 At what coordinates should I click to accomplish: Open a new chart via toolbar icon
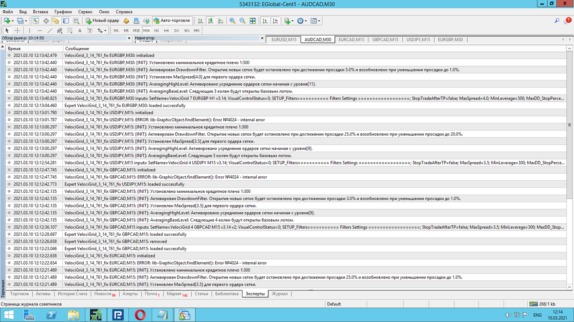[x=7, y=20]
